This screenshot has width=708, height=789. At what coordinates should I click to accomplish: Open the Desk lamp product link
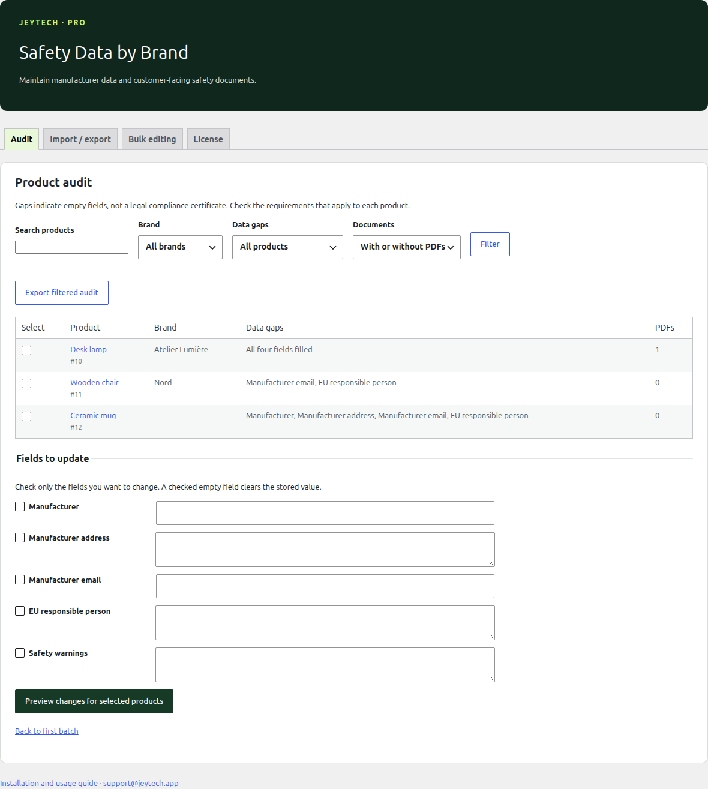coord(88,349)
